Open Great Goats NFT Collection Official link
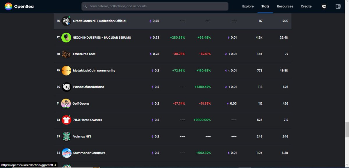349x168 pixels. coord(99,21)
